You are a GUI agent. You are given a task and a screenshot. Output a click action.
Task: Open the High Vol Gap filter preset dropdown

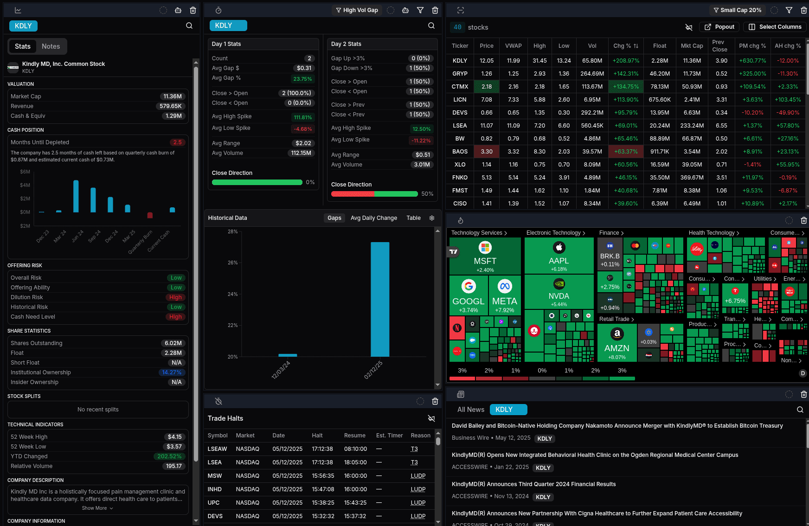pos(357,10)
